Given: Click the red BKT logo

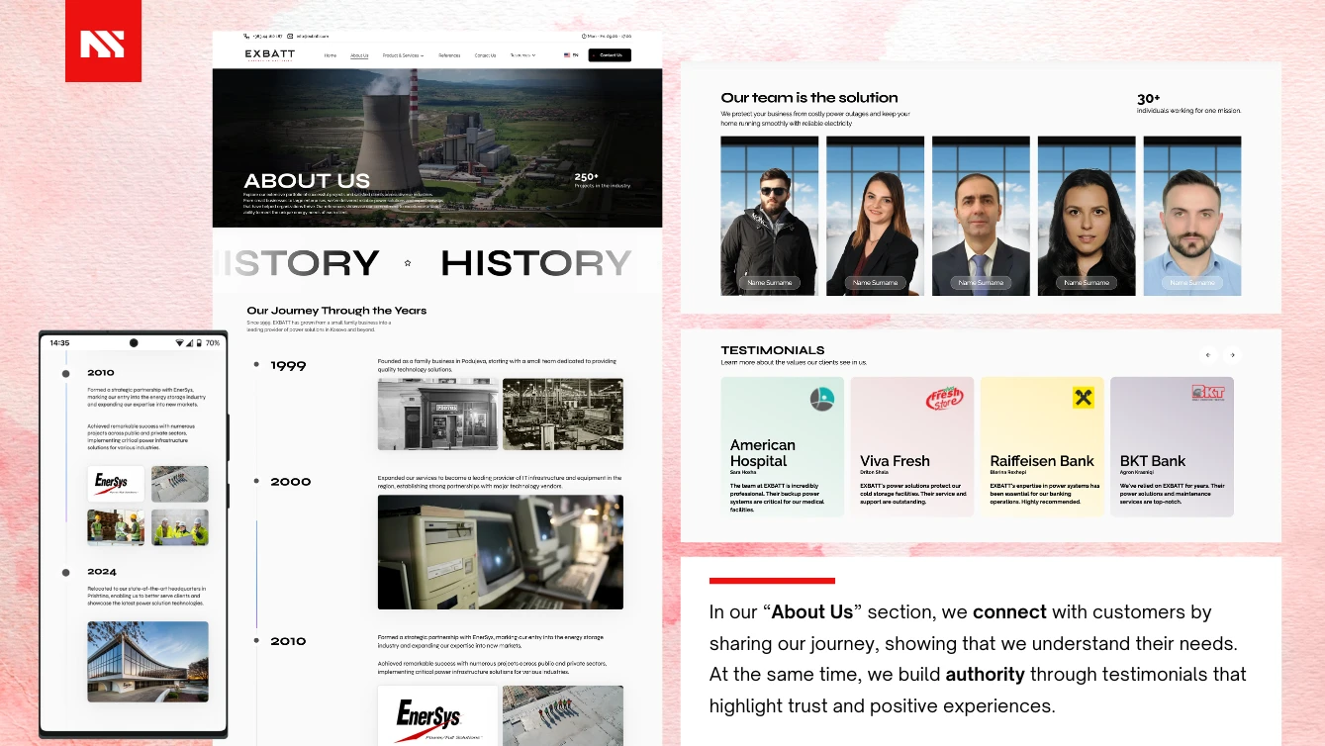Looking at the screenshot, I should tap(1208, 393).
